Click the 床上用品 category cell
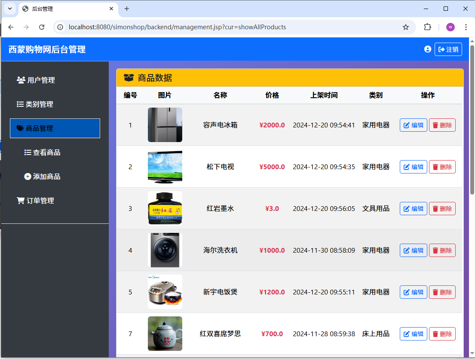475x359 pixels. click(376, 334)
